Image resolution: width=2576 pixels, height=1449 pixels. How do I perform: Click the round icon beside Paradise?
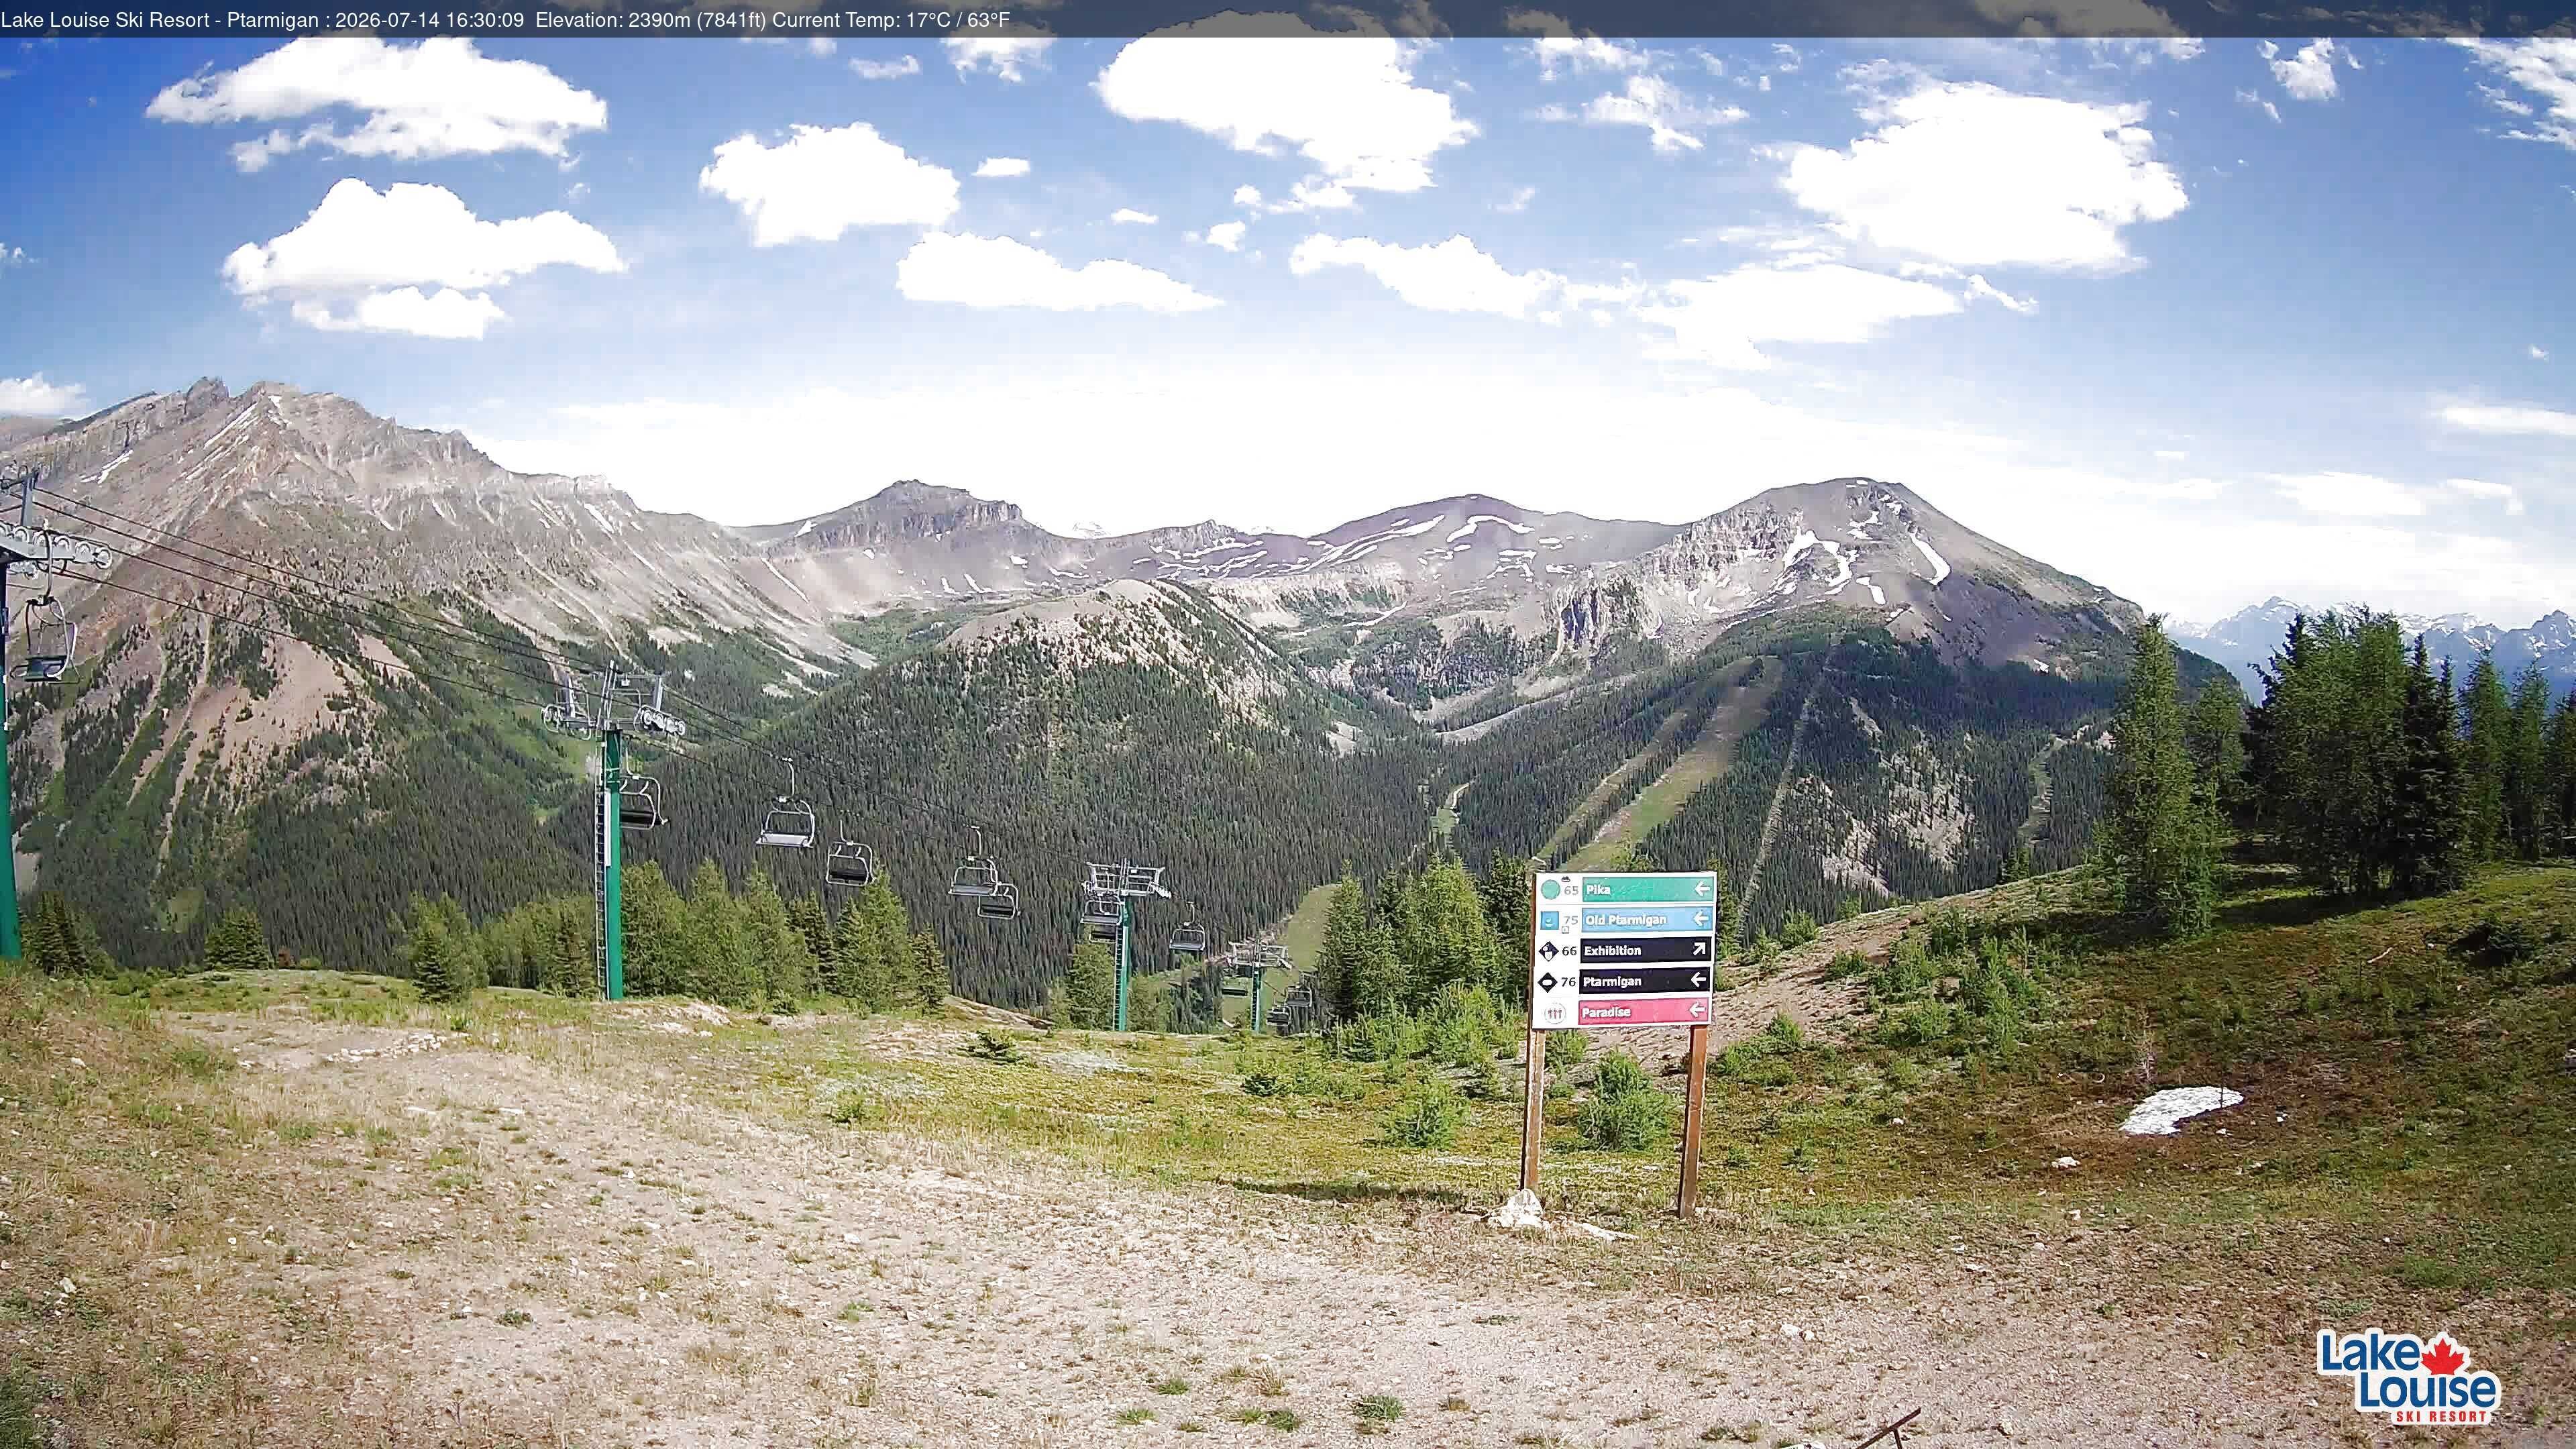pyautogui.click(x=1555, y=1013)
